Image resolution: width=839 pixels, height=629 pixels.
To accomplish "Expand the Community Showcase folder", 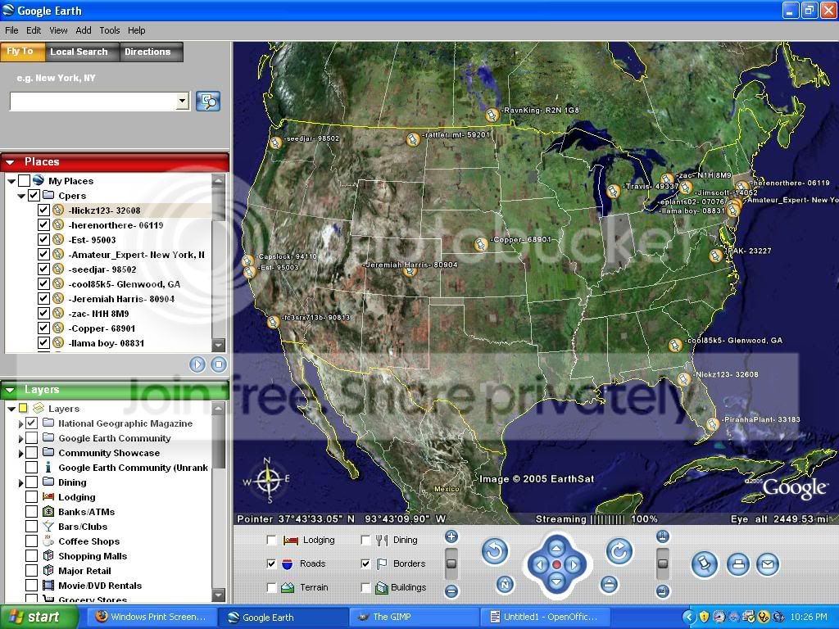I will 20,454.
